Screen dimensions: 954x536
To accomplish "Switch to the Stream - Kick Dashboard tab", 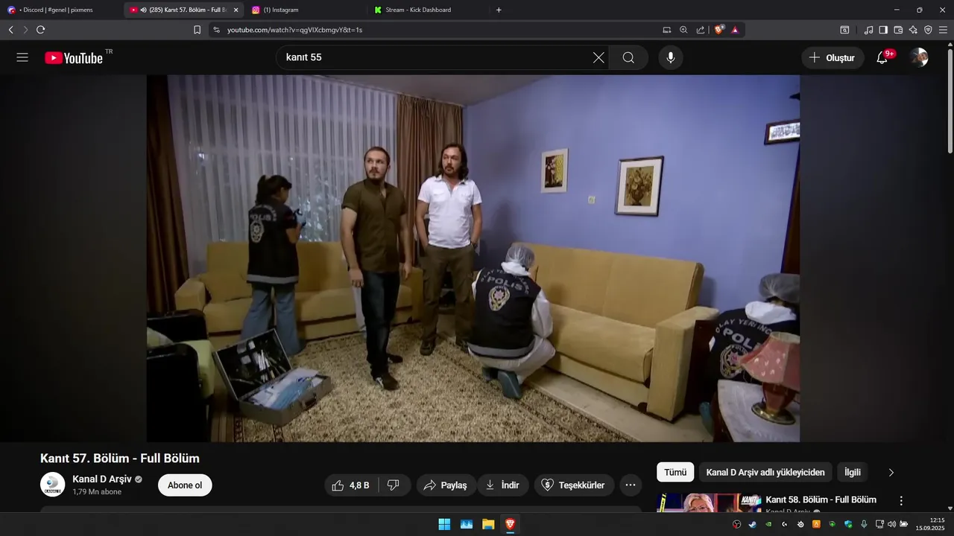I will [x=429, y=10].
